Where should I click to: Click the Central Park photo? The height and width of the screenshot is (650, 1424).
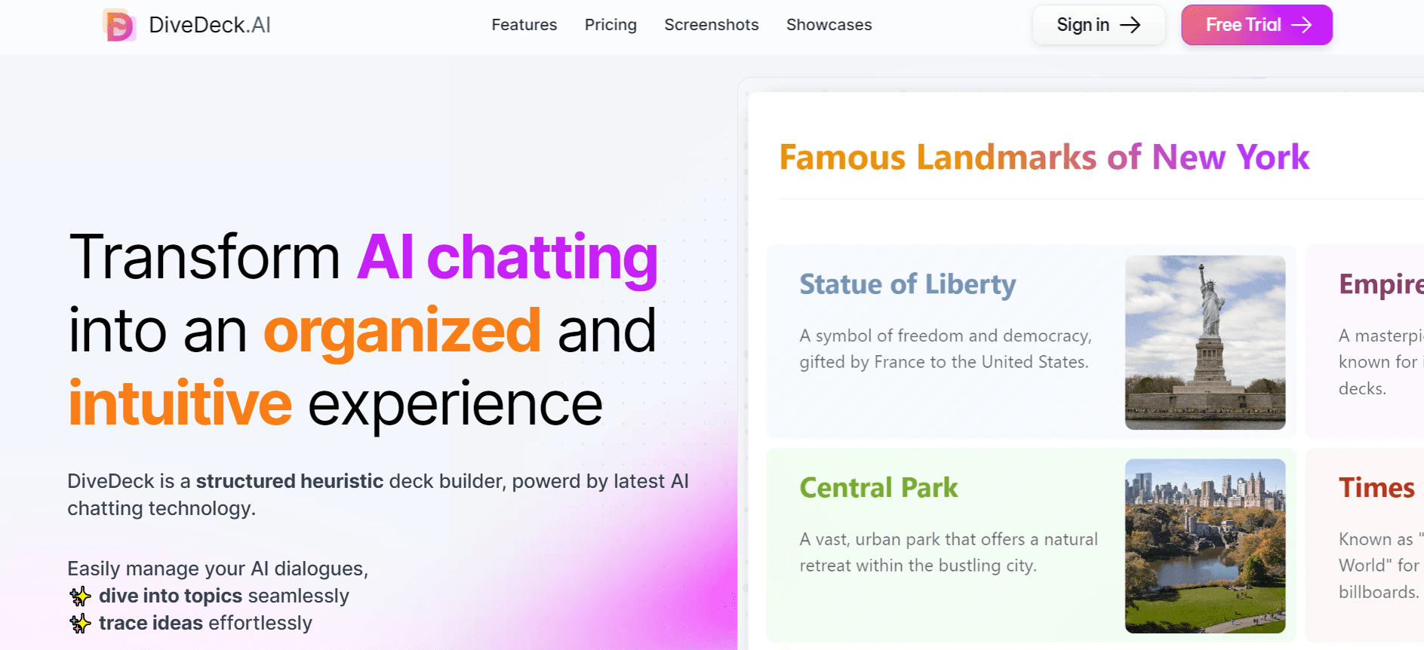1204,545
